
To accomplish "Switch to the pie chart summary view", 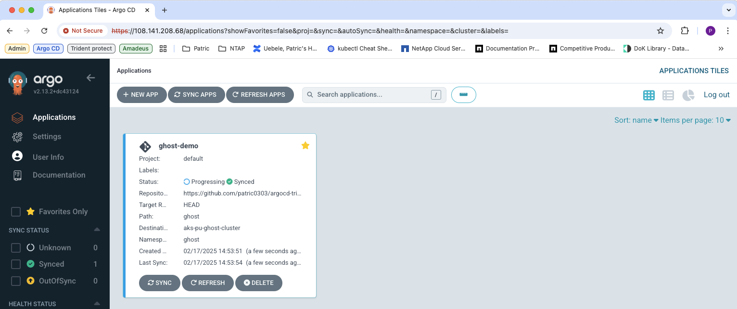I will click(x=688, y=95).
